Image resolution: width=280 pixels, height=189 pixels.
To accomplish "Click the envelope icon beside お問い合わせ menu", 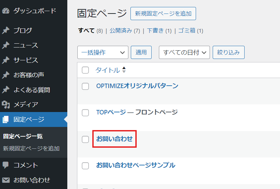I will 6,180.
